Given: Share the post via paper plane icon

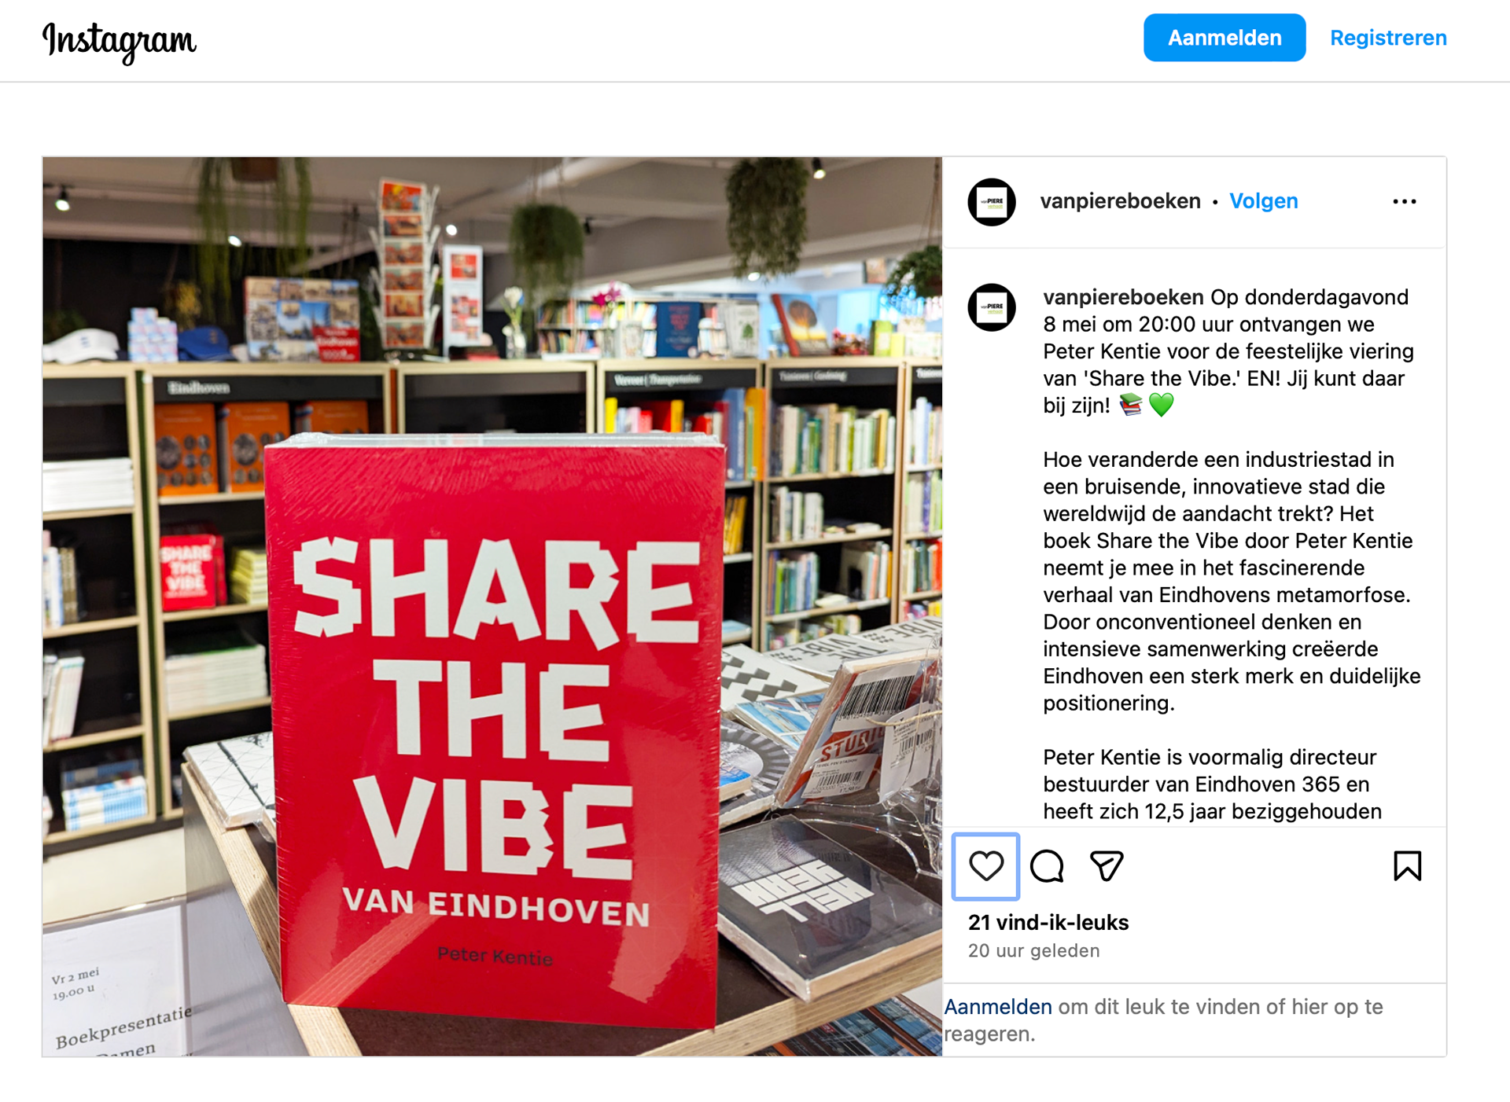Looking at the screenshot, I should coord(1107,866).
